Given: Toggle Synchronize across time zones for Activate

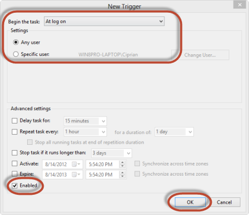Looking at the screenshot, I should point(137,163).
